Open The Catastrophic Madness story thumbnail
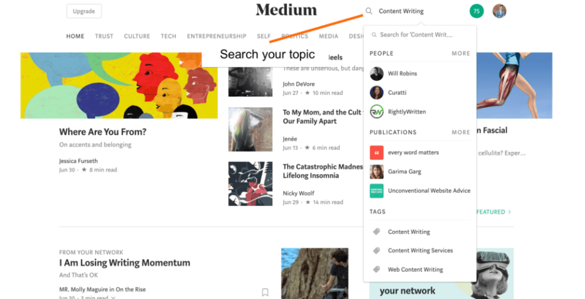This screenshot has width=585, height=299. click(x=250, y=184)
